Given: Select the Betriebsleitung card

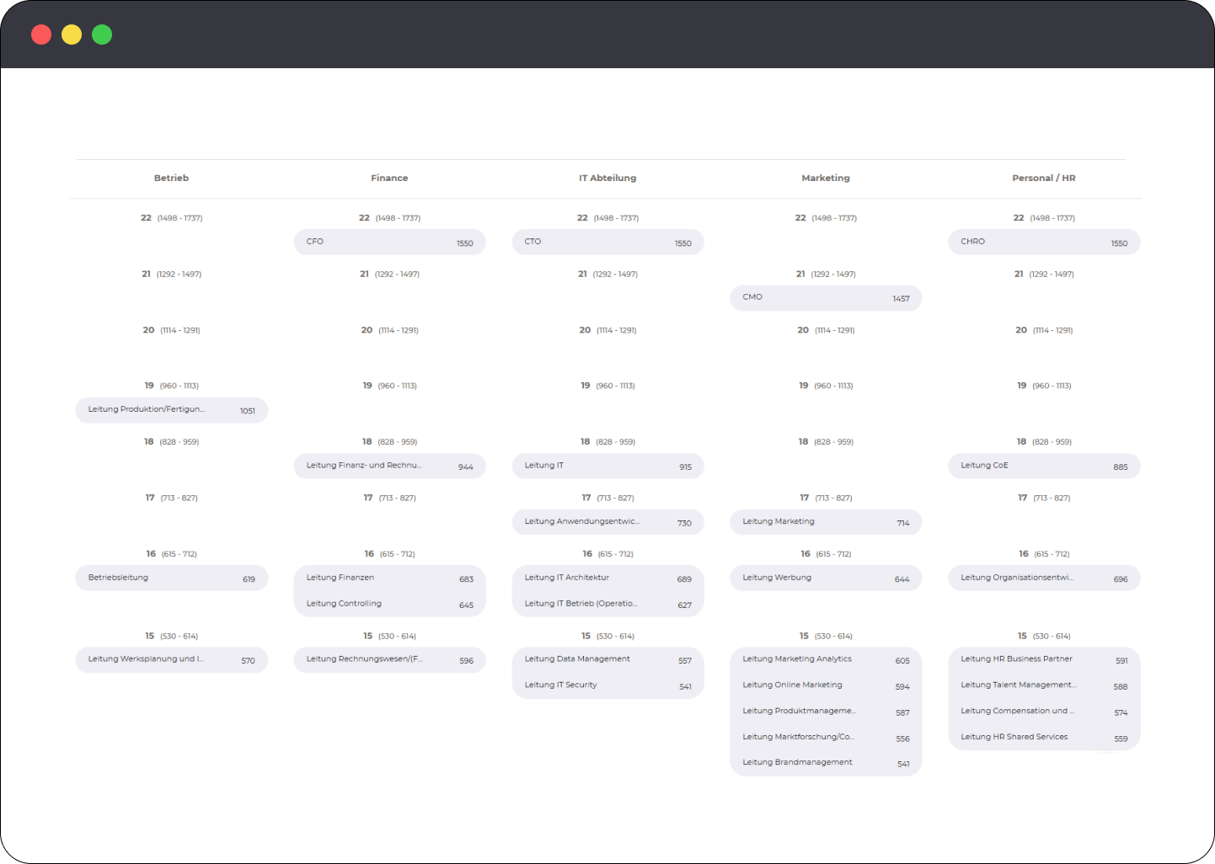Looking at the screenshot, I should [171, 578].
